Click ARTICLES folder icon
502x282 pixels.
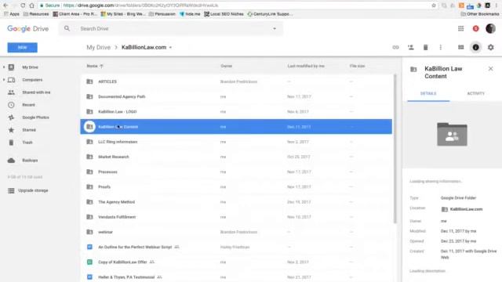pyautogui.click(x=89, y=81)
